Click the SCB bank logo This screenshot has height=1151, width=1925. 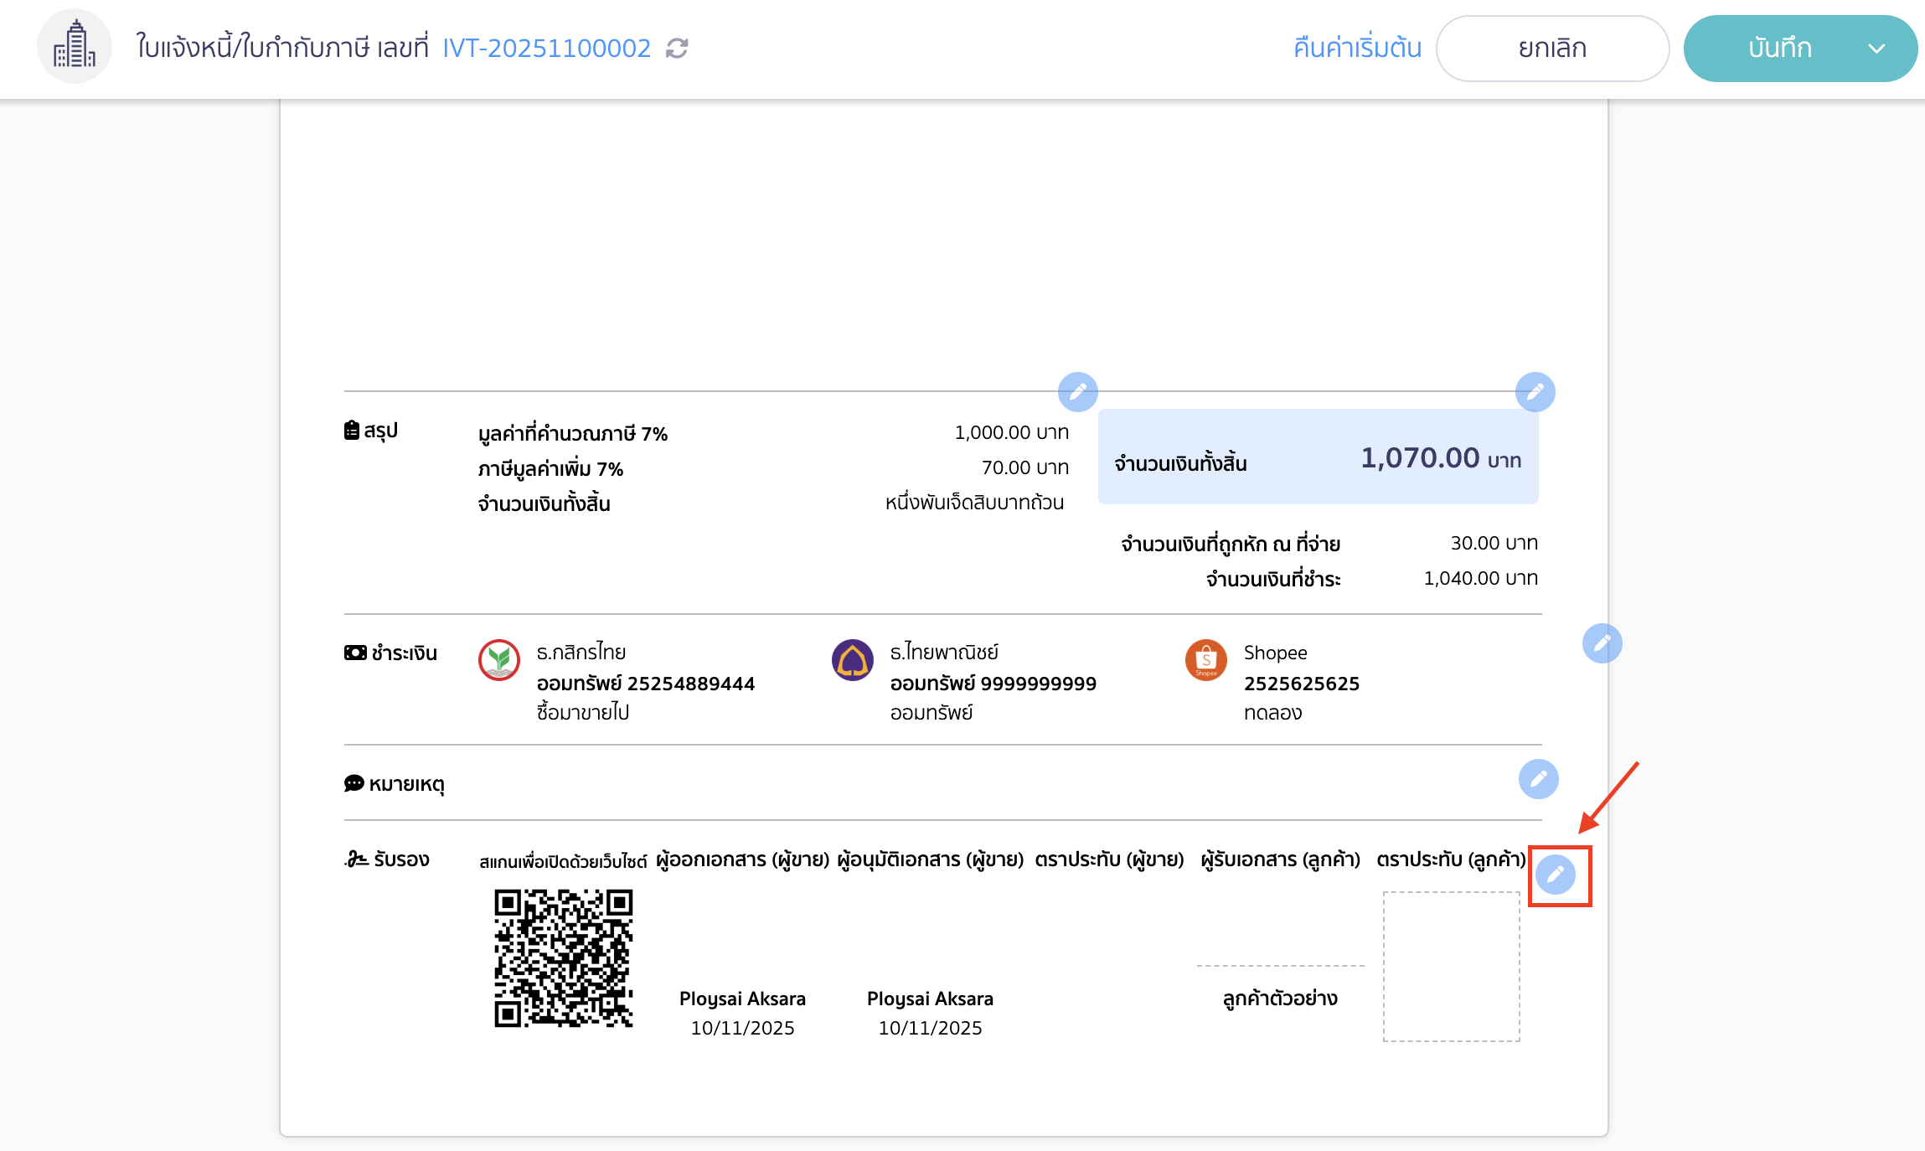(x=853, y=660)
